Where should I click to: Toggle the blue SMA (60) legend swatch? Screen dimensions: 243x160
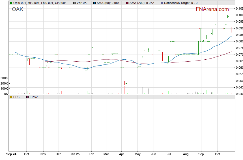pos(94,3)
